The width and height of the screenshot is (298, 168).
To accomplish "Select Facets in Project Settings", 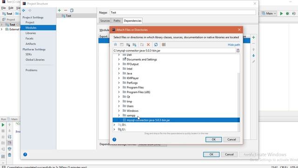I will 29,38.
